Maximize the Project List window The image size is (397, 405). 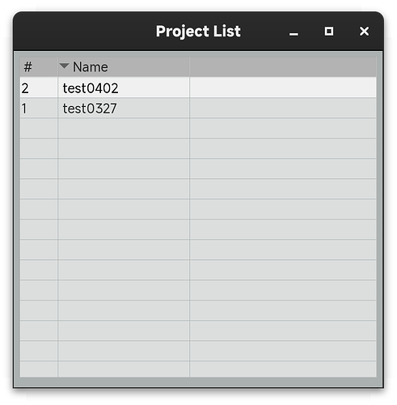pos(329,32)
